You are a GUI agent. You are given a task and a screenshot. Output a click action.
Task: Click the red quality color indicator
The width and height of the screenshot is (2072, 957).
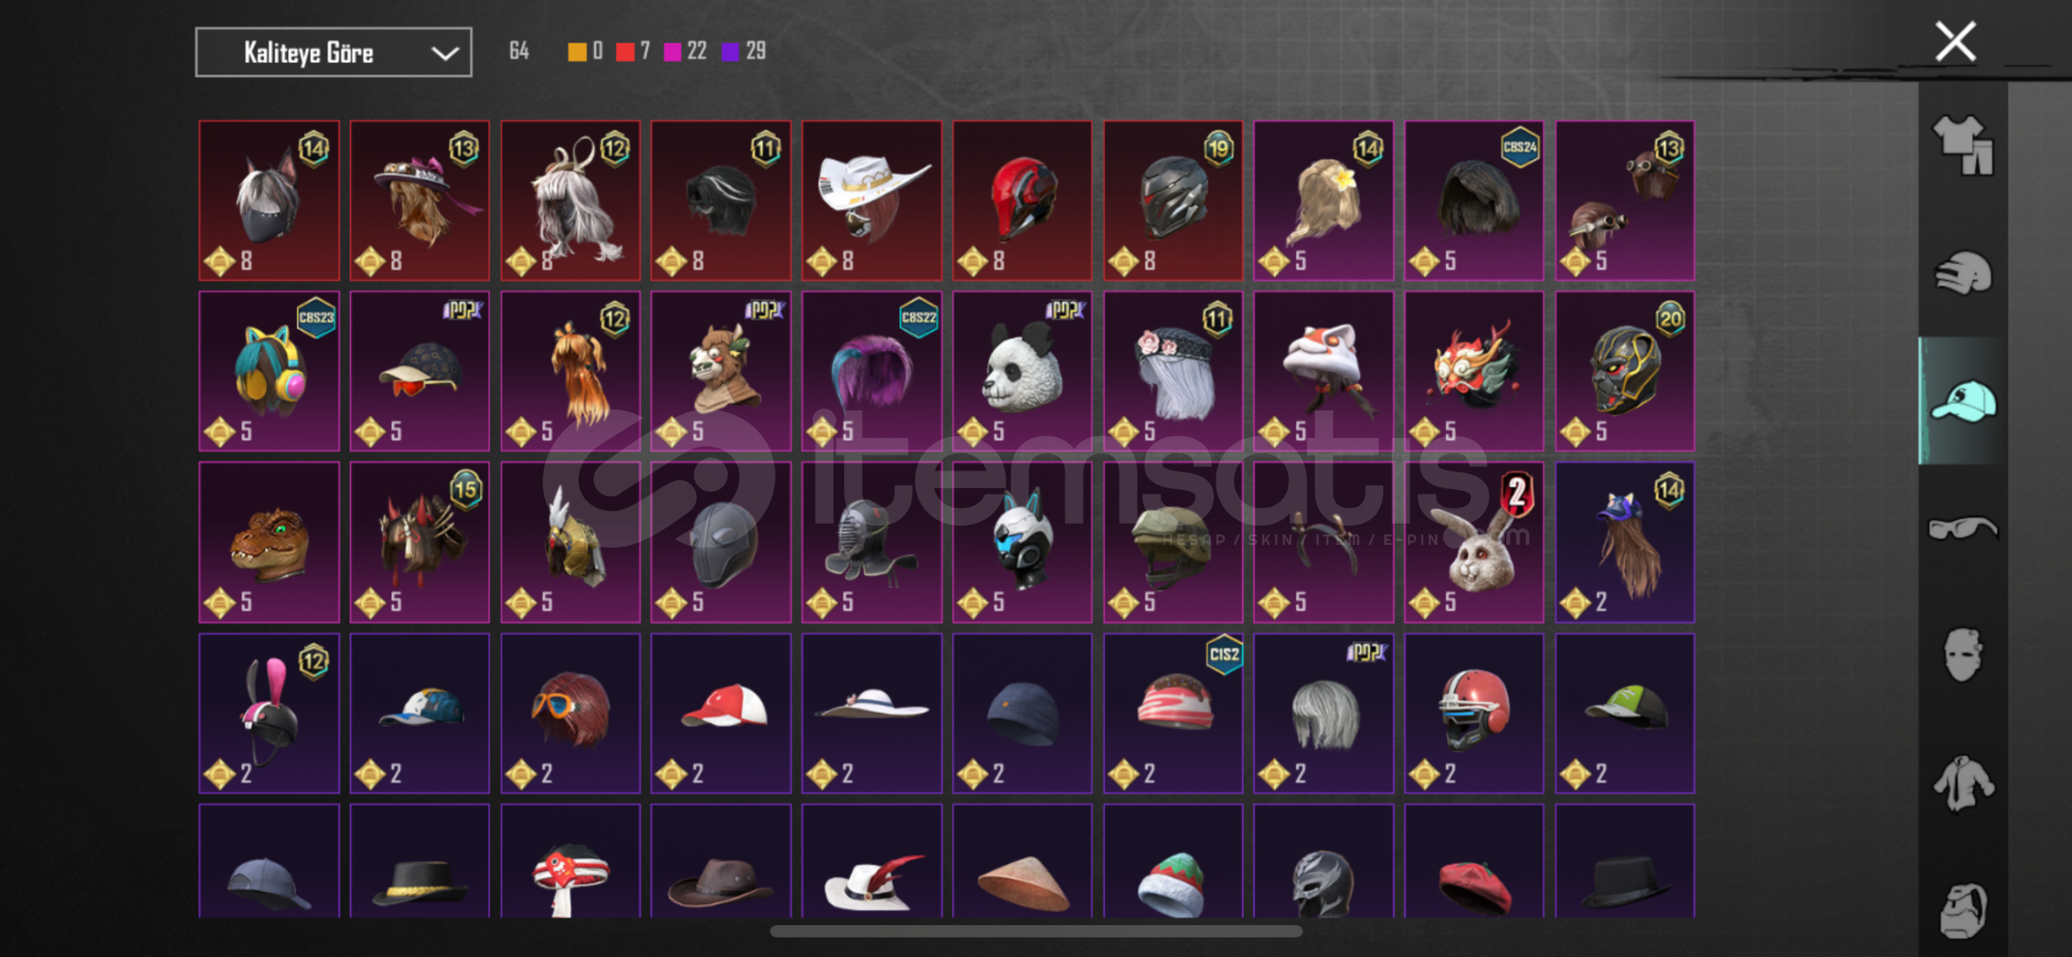[x=625, y=51]
